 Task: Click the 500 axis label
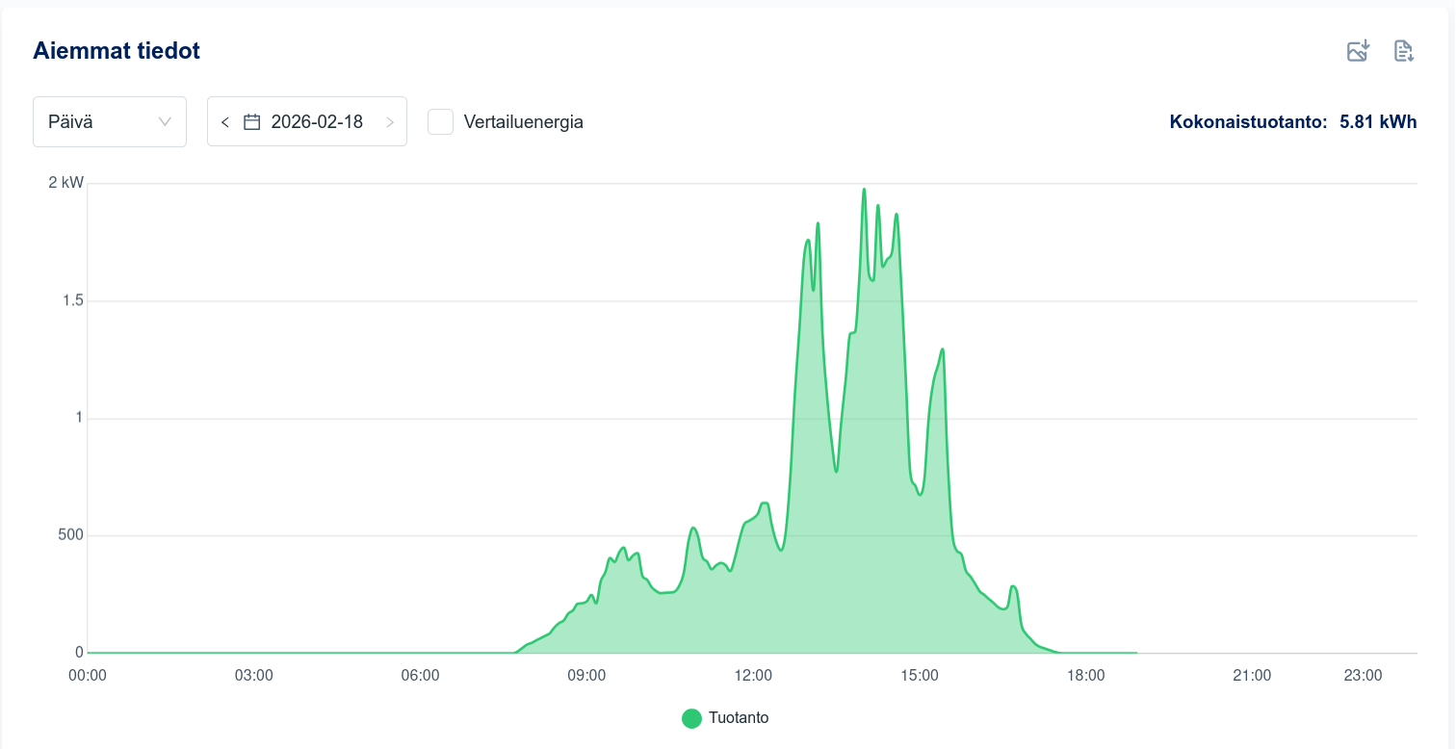coord(72,535)
